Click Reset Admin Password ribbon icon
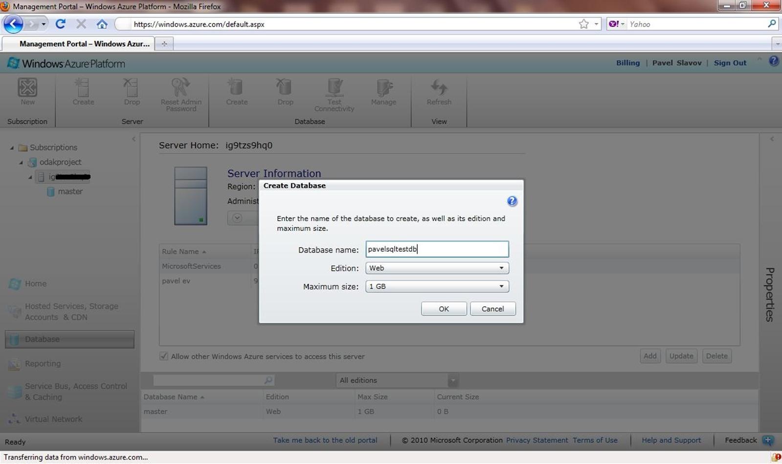Screen dimensions: 782x464 click(180, 88)
